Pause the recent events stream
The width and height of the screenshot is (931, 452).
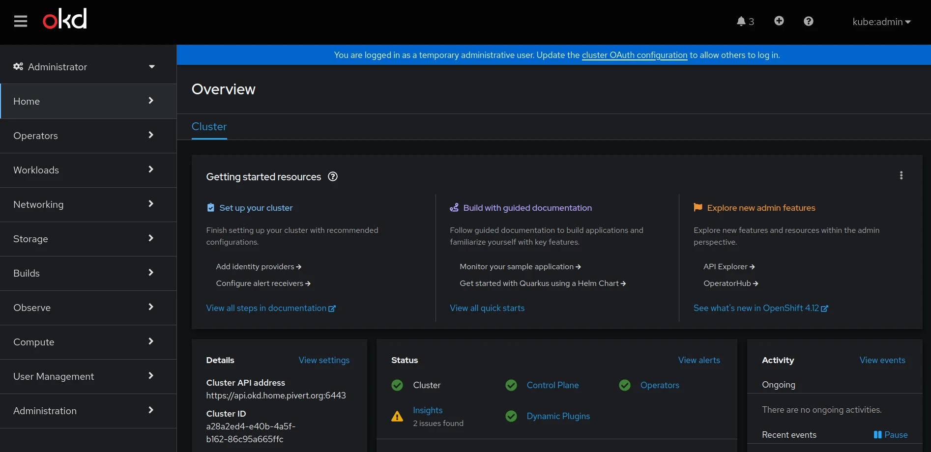(x=891, y=435)
